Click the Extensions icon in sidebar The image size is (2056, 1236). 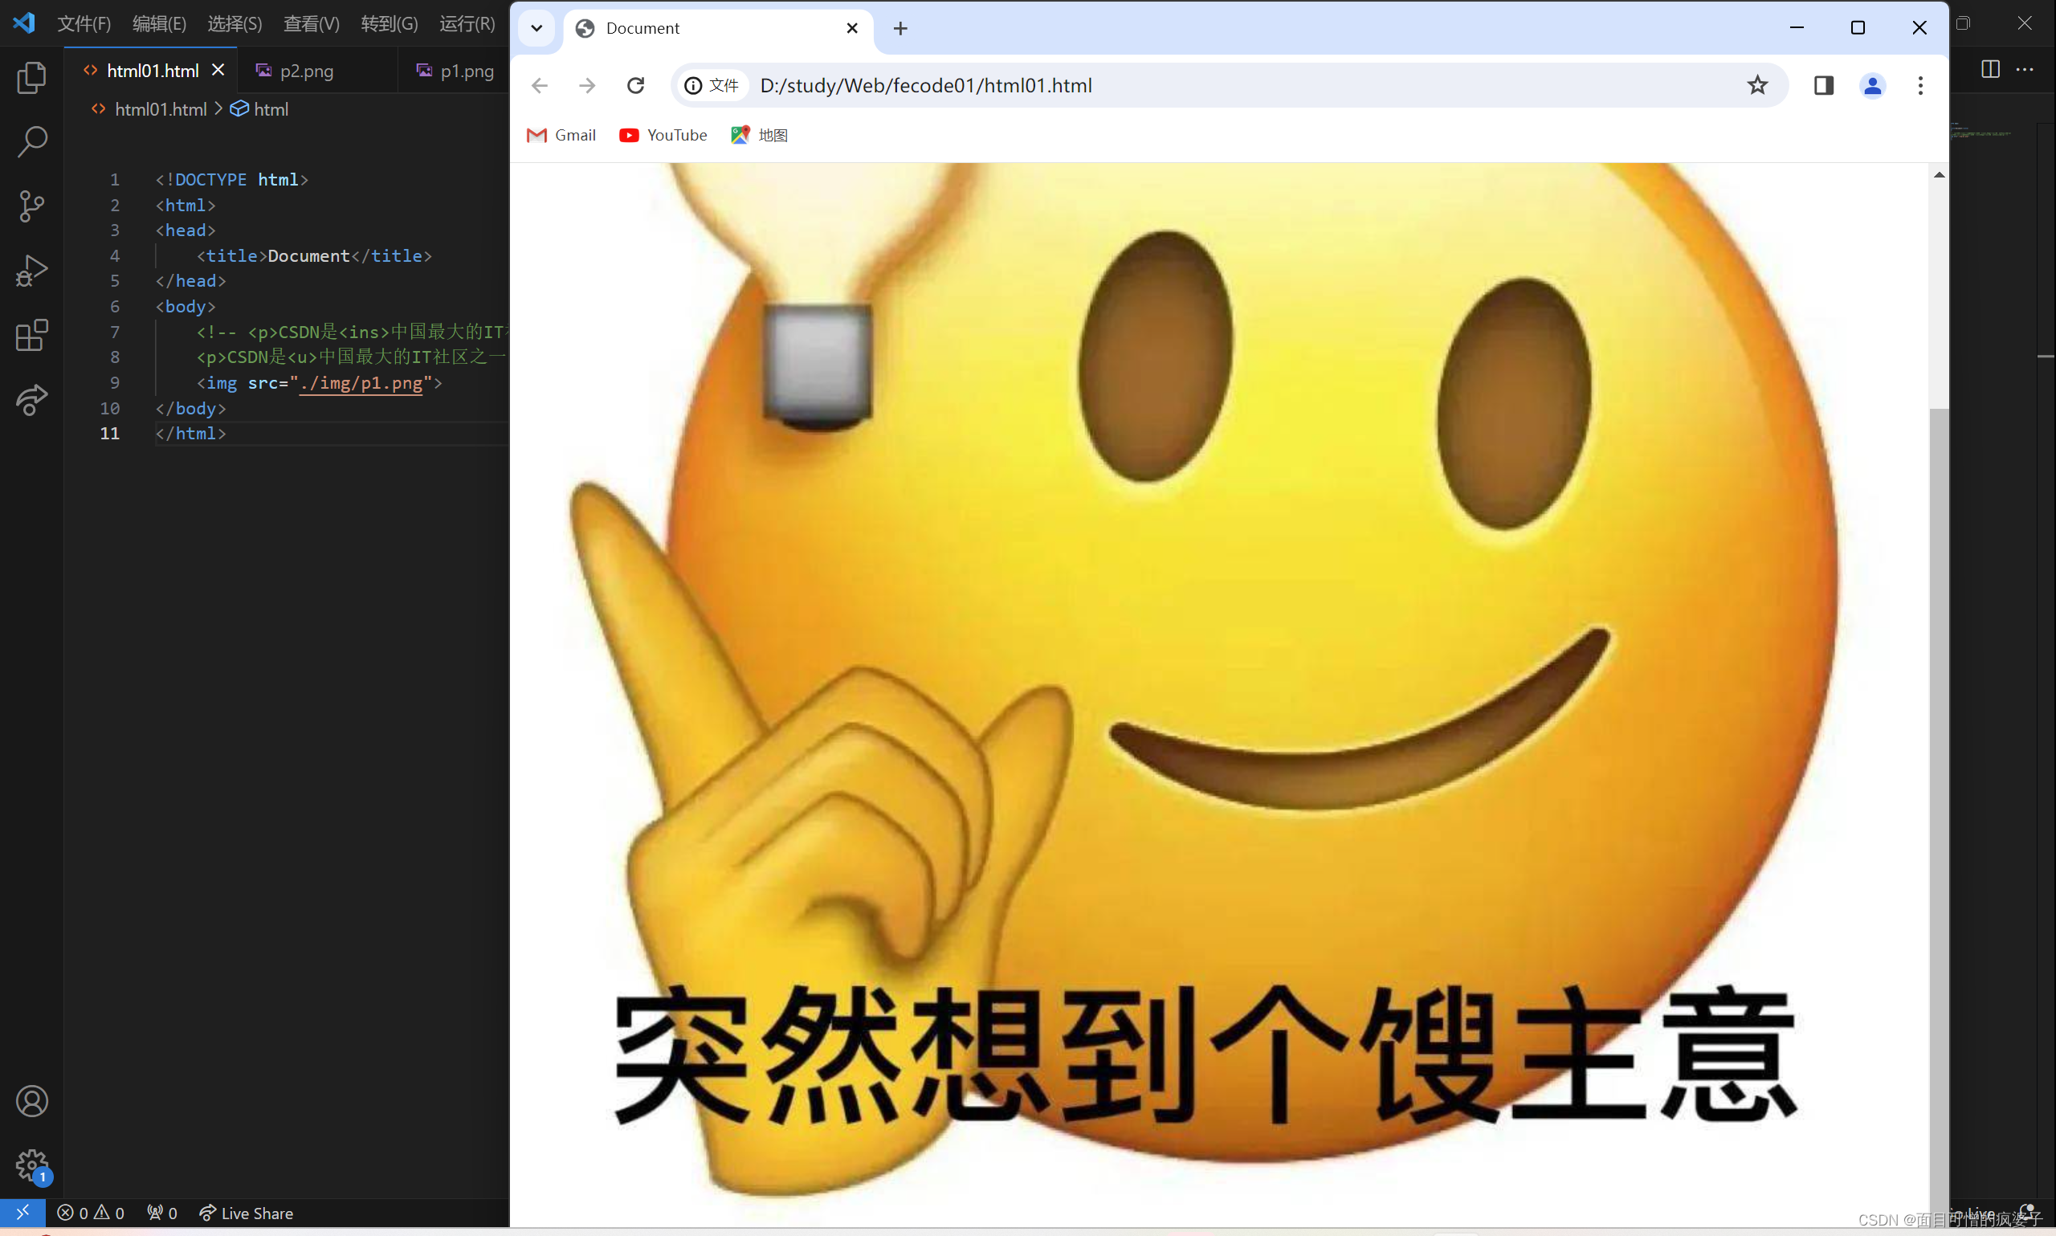32,335
